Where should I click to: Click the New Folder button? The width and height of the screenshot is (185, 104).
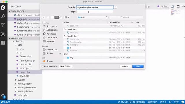click(x=66, y=66)
